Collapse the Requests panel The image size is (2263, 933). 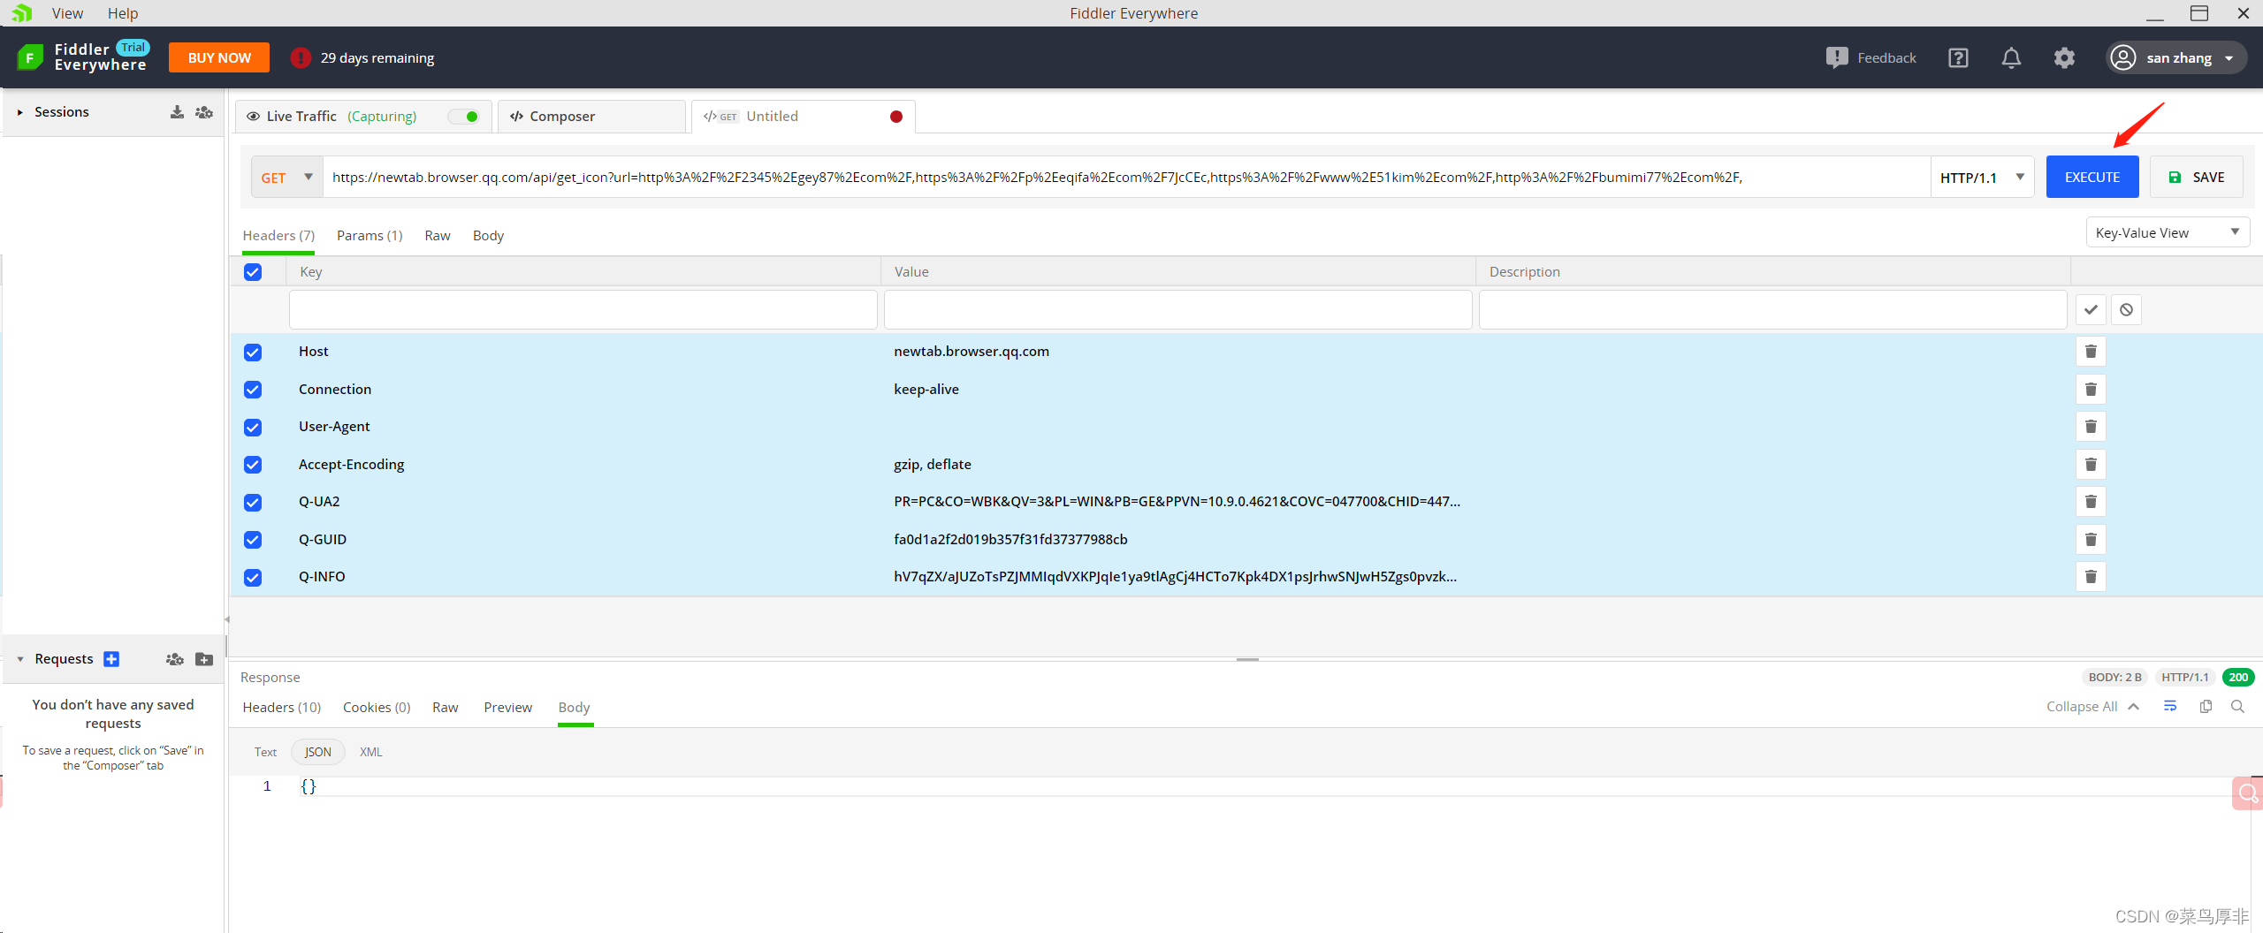click(20, 659)
